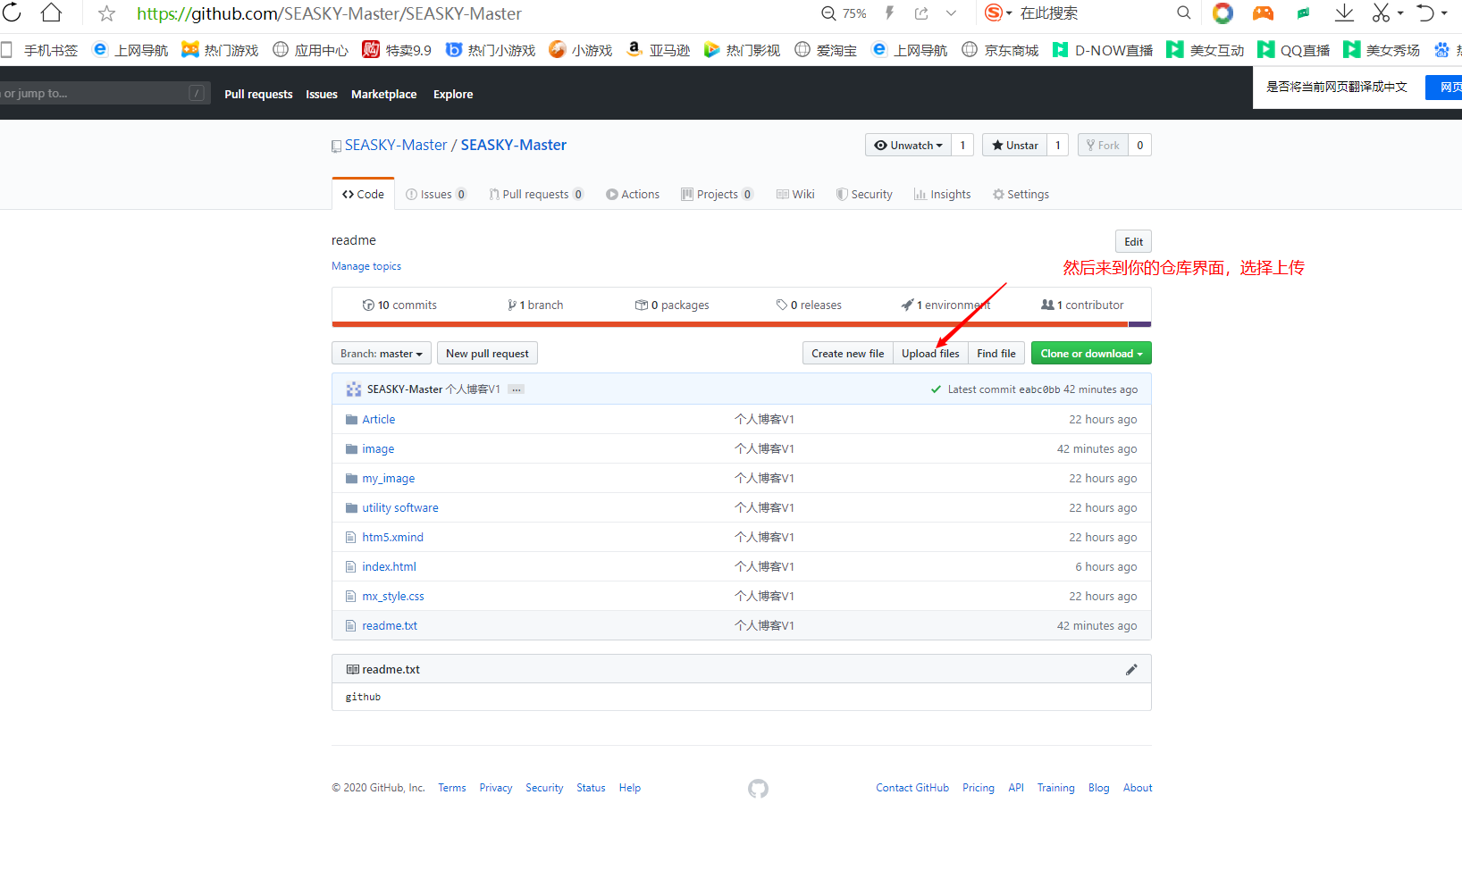Expand the address bar chevron dropdown
Image resolution: width=1462 pixels, height=870 pixels.
951,13
